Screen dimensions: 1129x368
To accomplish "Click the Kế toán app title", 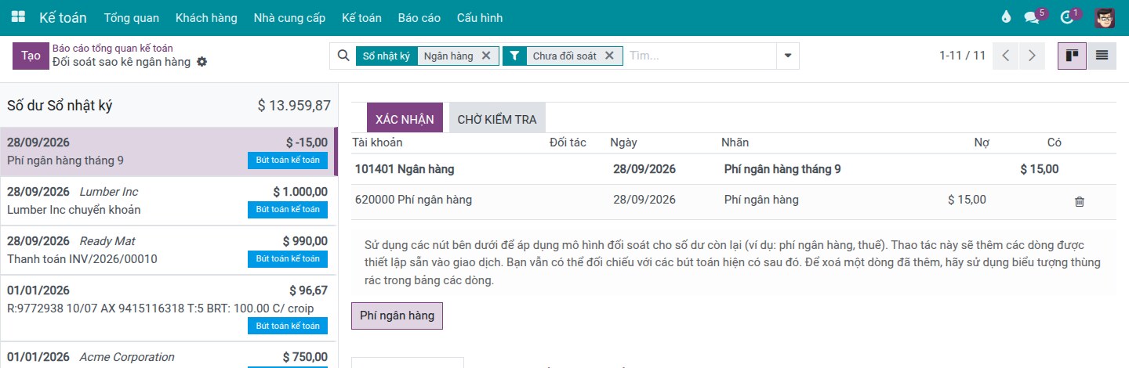I will tap(63, 17).
